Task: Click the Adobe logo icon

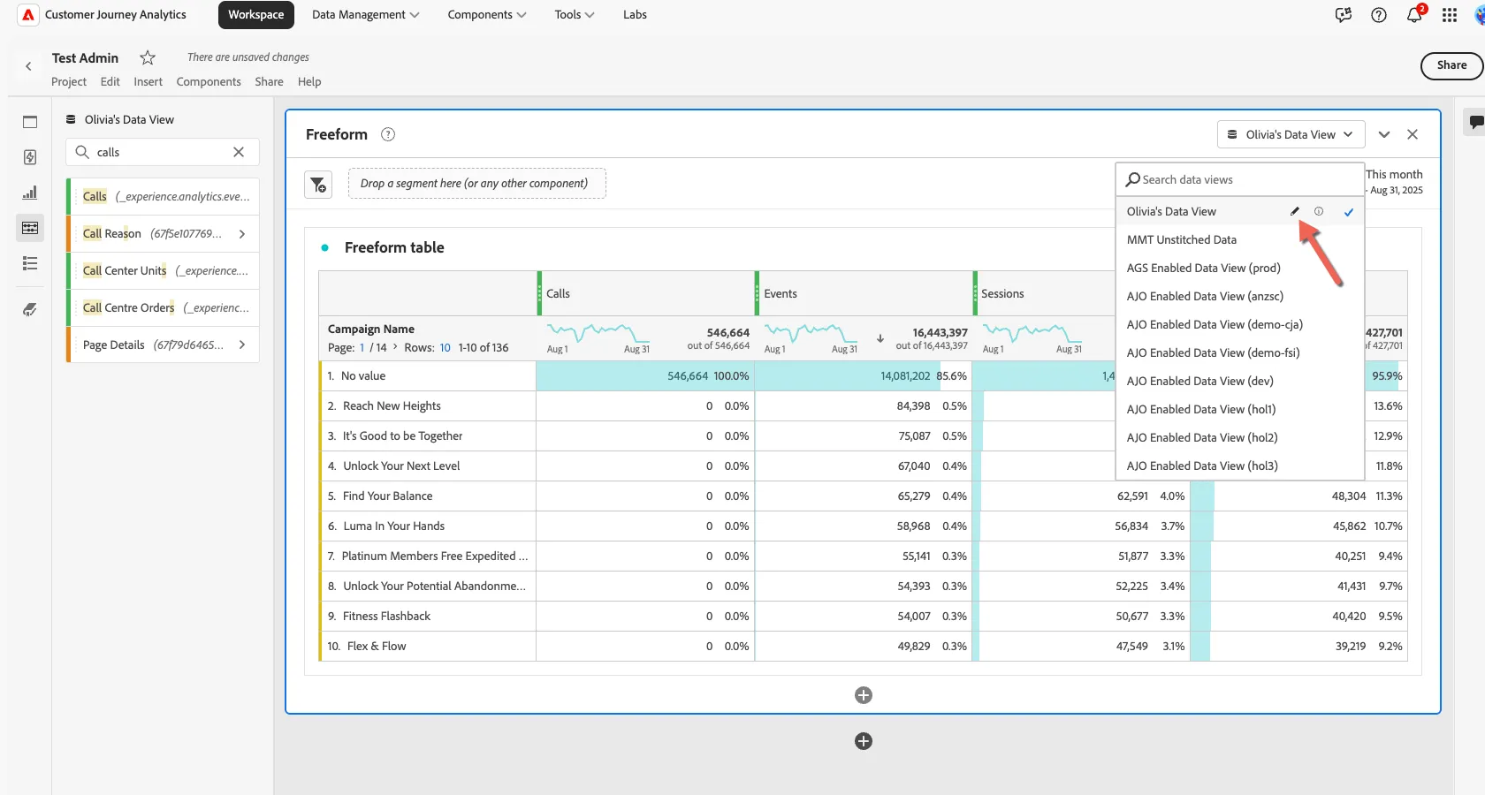Action: pyautogui.click(x=28, y=15)
